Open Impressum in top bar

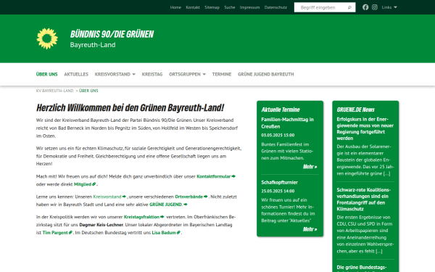click(249, 7)
